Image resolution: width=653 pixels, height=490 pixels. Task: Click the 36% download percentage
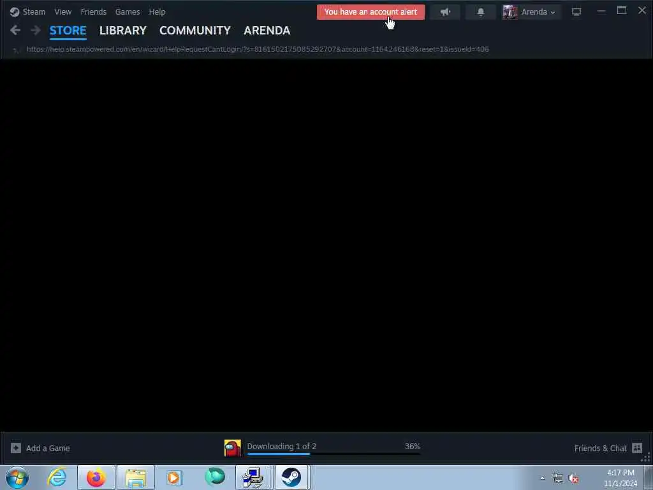(413, 446)
